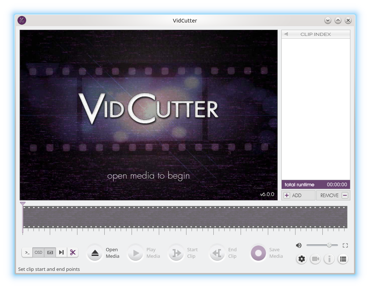Click the Open Media eject icon
Viewport: 370px width, 289px height.
pyautogui.click(x=95, y=253)
